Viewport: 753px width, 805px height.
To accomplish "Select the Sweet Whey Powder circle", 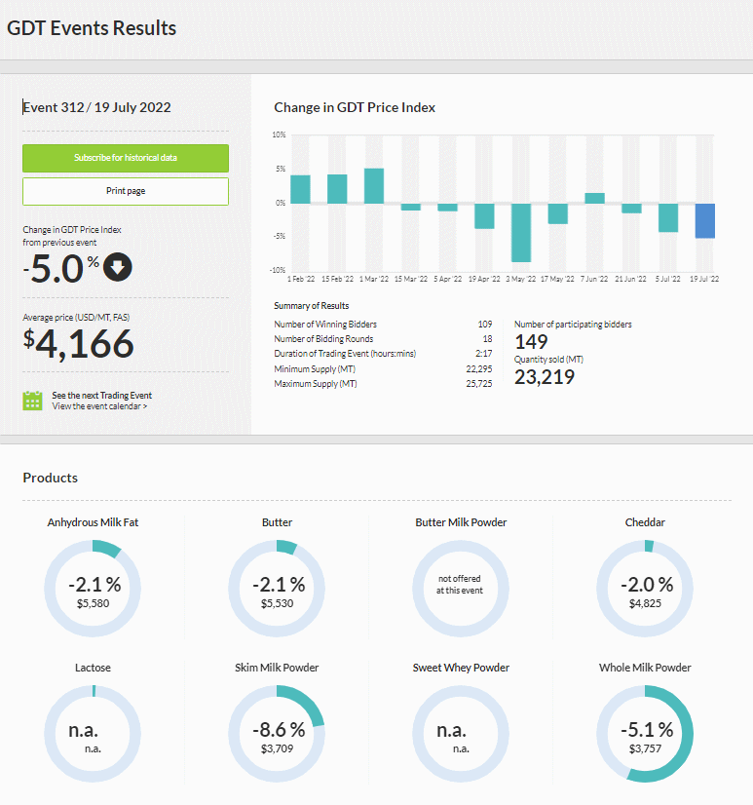I will coord(461,734).
